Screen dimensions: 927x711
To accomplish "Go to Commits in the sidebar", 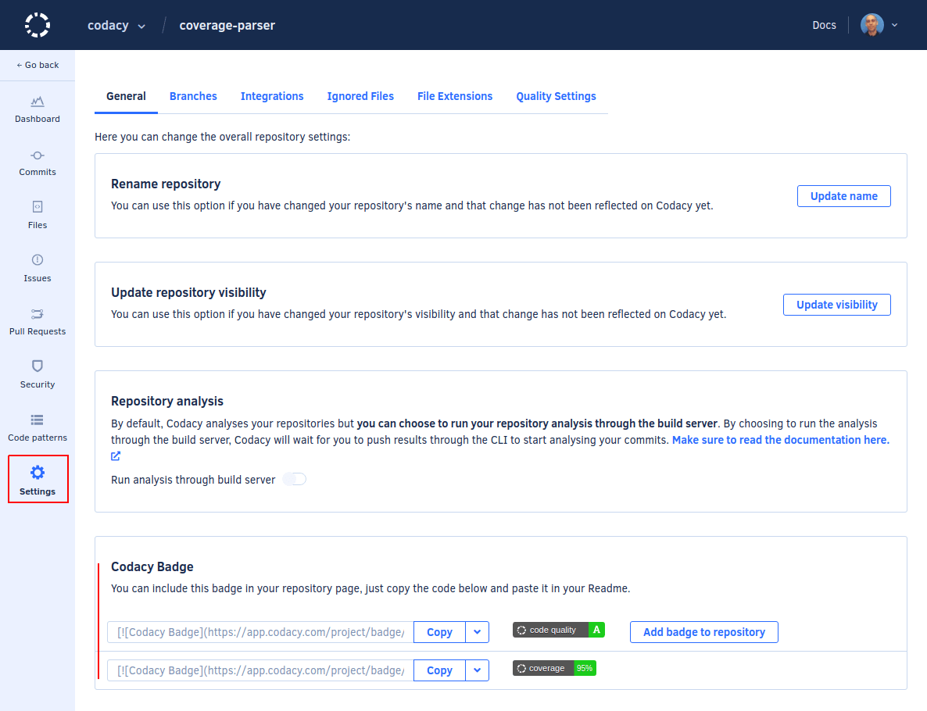I will (x=38, y=155).
